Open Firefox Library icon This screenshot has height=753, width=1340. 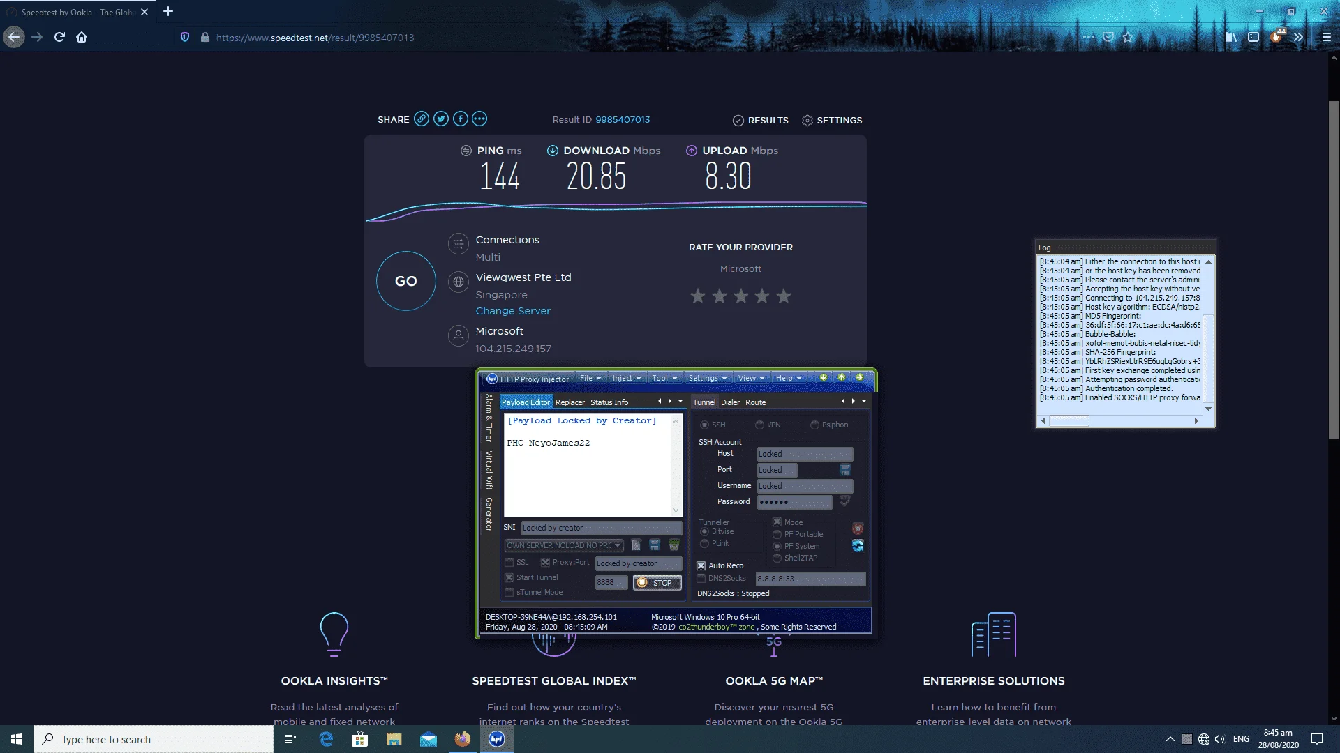[x=1231, y=37]
